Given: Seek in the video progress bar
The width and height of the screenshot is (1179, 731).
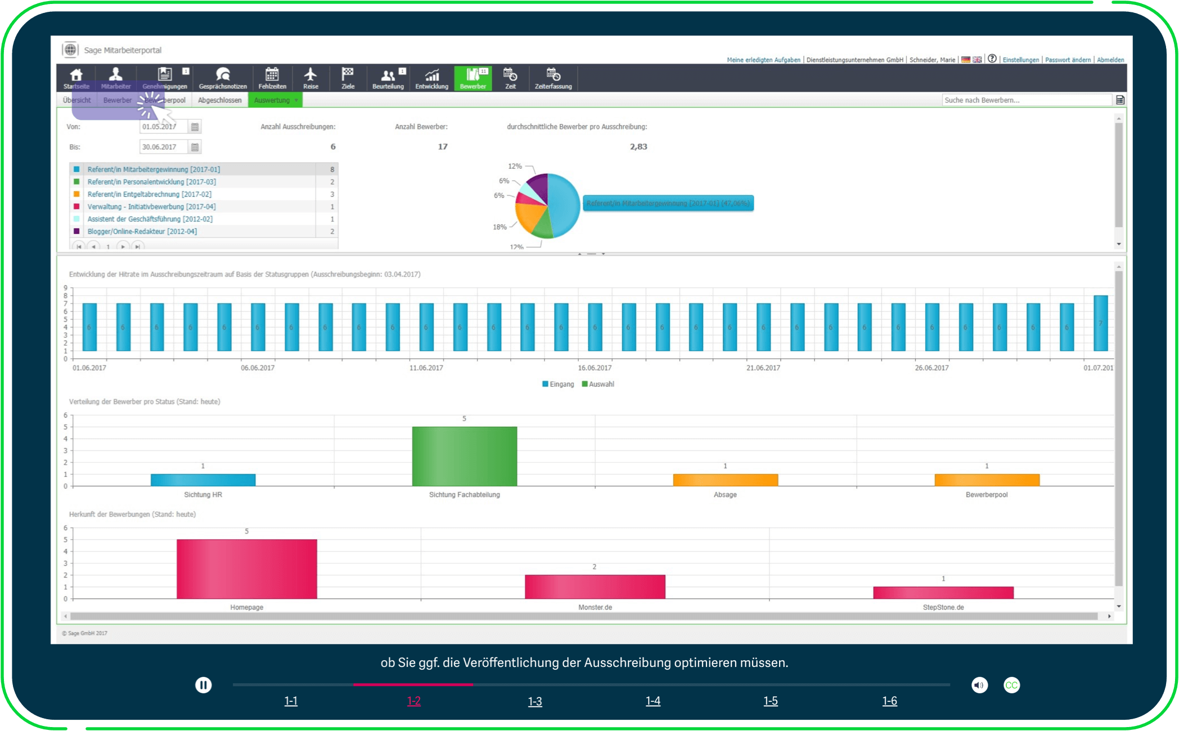Looking at the screenshot, I should (591, 685).
